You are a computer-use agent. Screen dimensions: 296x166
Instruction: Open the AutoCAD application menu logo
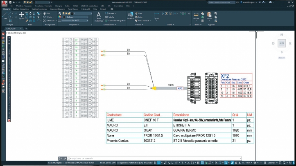4,3
